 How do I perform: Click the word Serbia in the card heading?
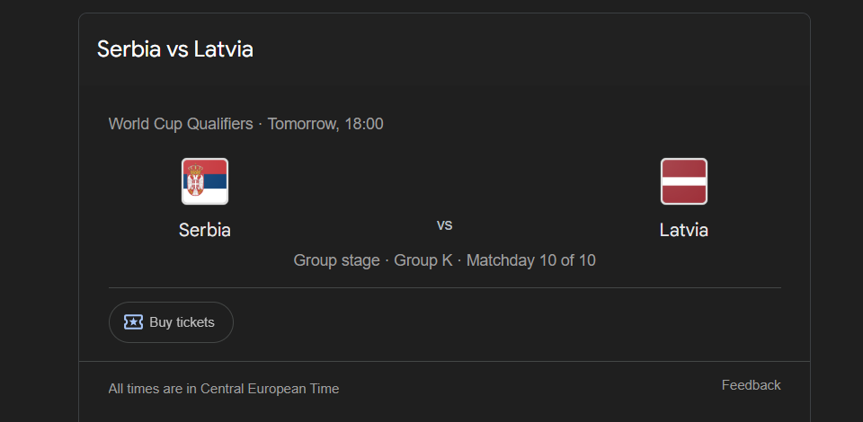tap(129, 49)
